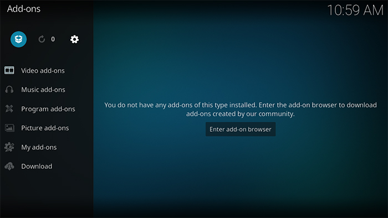
Task: Click the Download cloud icon
Action: tap(9, 166)
